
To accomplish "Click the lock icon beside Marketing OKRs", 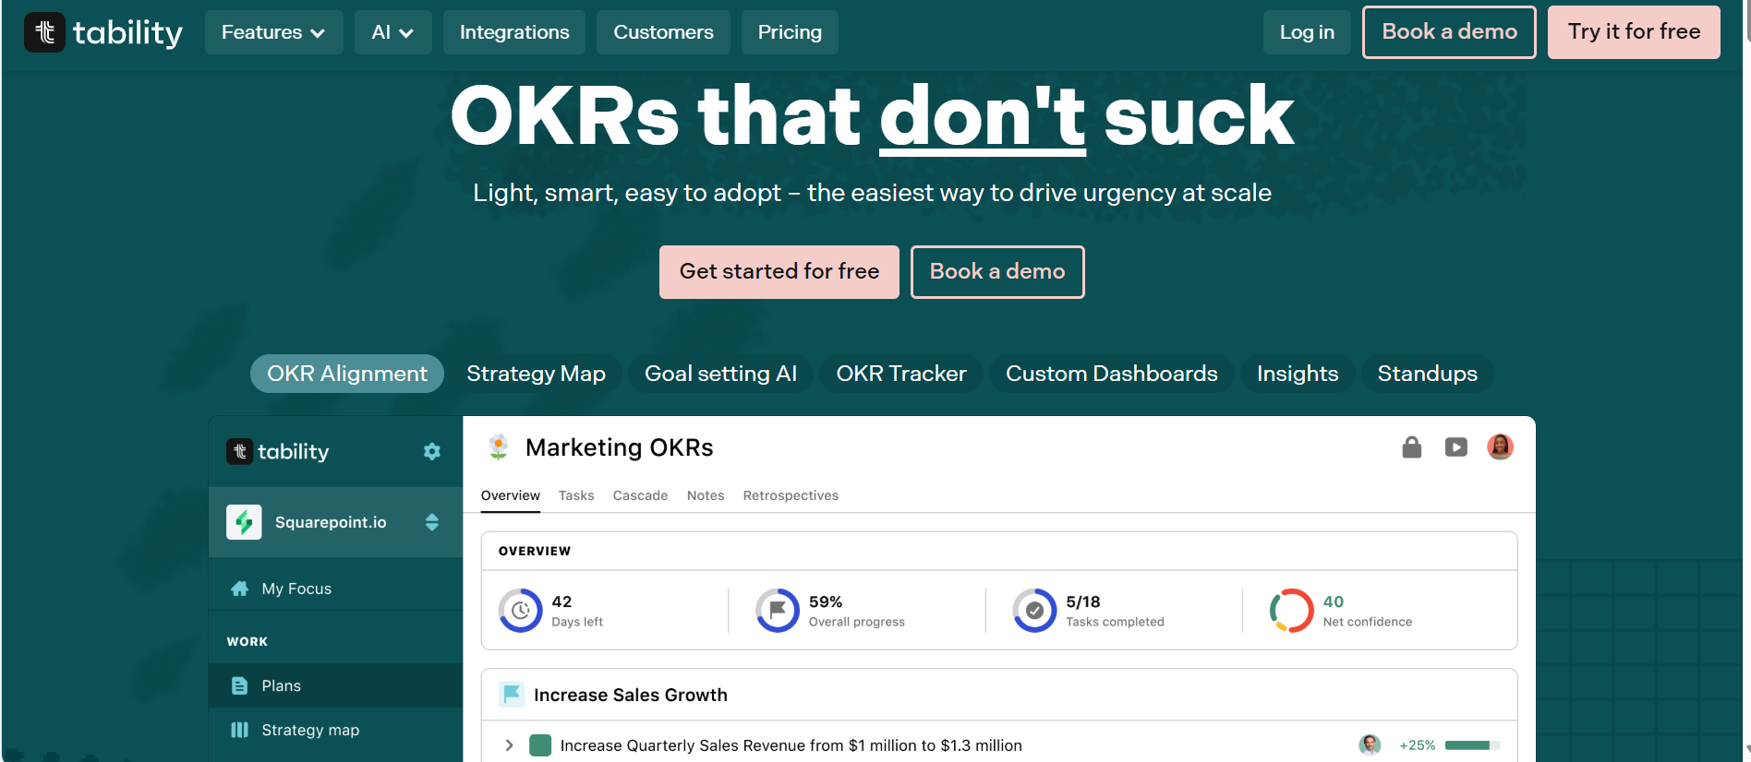I will (1411, 447).
